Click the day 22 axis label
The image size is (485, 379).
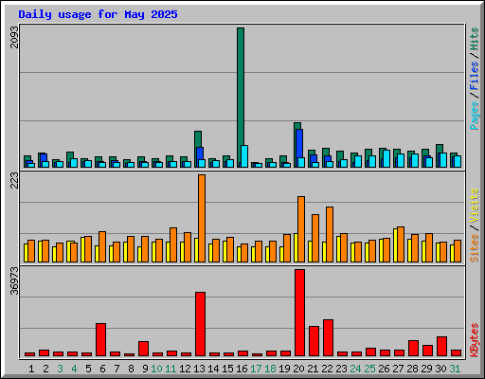click(x=327, y=369)
